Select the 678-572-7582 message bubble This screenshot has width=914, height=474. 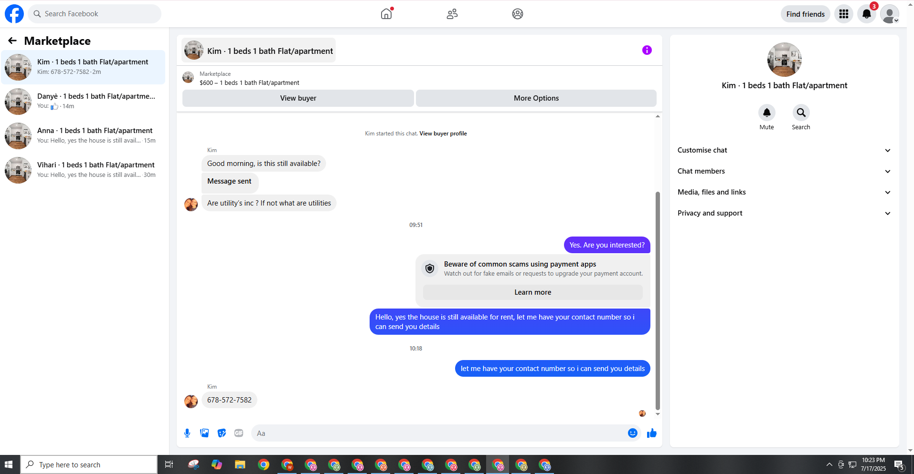point(229,400)
